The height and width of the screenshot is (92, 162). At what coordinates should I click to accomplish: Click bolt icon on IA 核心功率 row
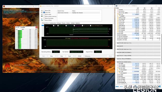pyautogui.click(x=118, y=21)
